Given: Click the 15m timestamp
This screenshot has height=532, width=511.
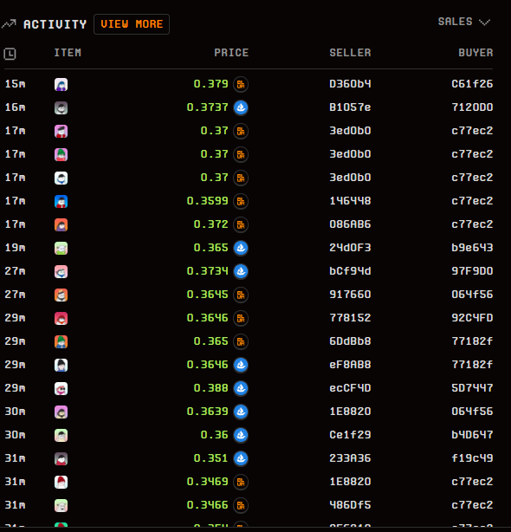Looking at the screenshot, I should point(15,84).
